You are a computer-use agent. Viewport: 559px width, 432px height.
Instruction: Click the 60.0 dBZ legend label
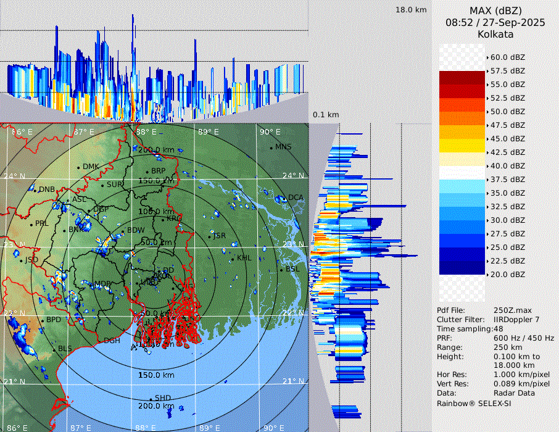507,57
